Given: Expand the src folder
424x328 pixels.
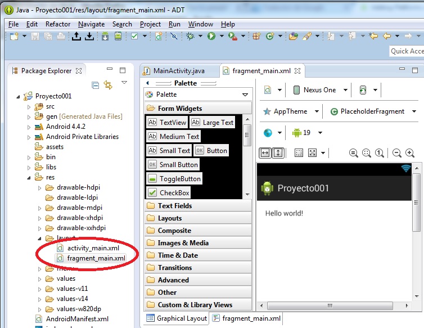Looking at the screenshot, I should [x=29, y=107].
